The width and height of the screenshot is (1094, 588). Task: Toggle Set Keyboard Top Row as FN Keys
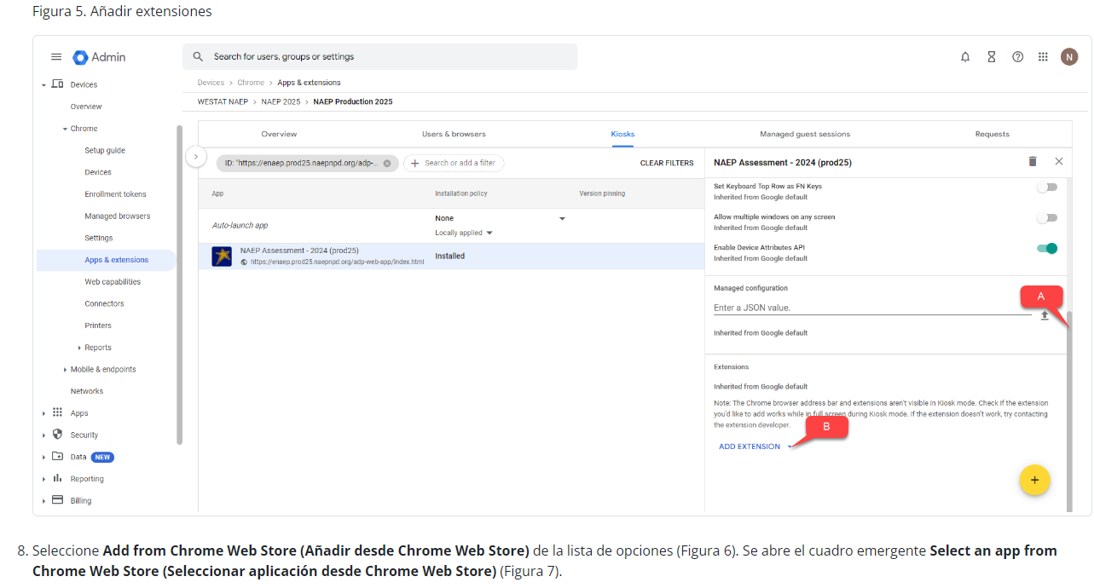click(1046, 187)
